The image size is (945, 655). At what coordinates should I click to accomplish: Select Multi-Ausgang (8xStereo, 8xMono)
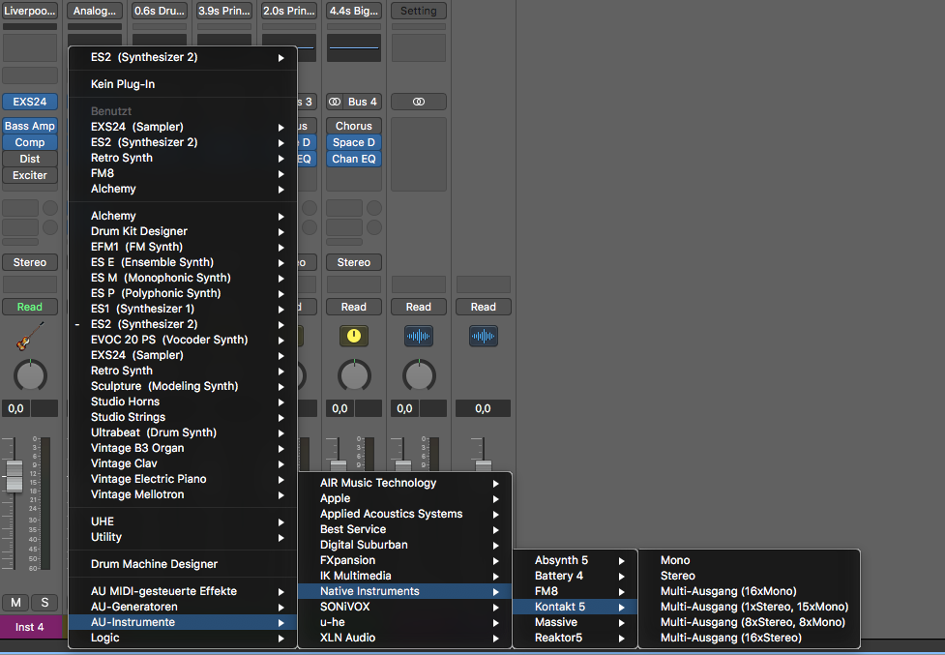pos(749,622)
